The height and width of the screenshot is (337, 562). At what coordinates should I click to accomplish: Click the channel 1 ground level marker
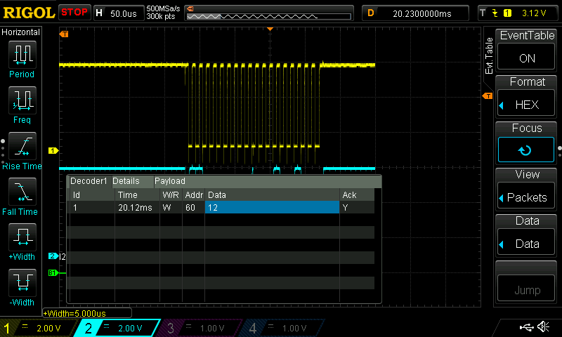(53, 151)
